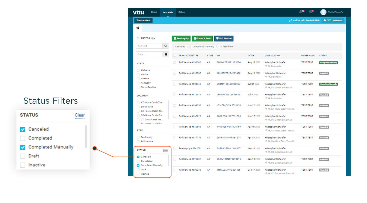This screenshot has height=203, width=367.
Task: Check CO- Gotta Catch Em location filter
Action: 138,115
